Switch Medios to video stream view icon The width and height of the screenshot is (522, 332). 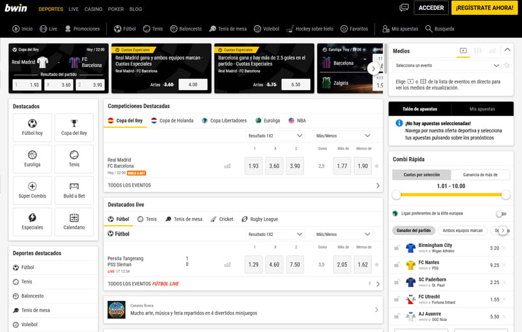[463, 51]
